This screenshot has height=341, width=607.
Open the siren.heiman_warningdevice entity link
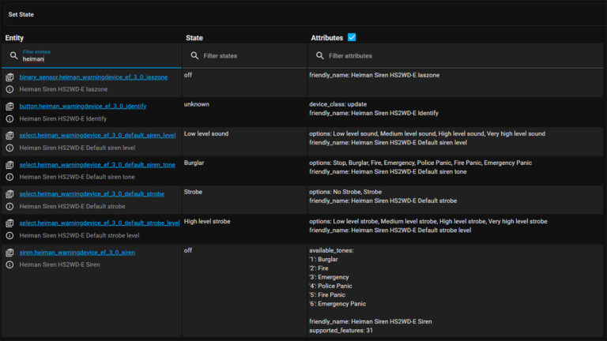(x=77, y=253)
